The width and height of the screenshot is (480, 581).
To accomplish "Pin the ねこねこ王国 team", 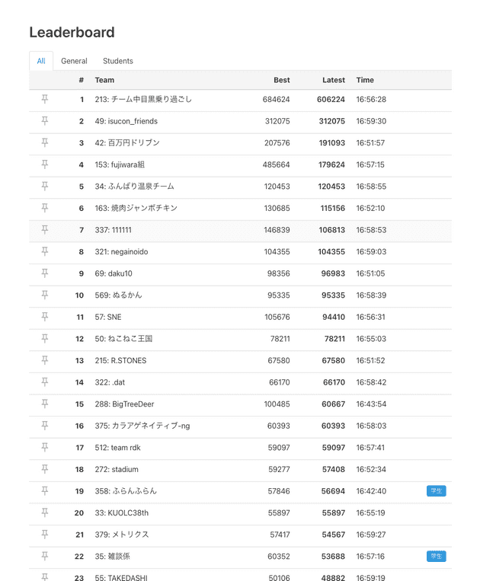I will coord(45,338).
